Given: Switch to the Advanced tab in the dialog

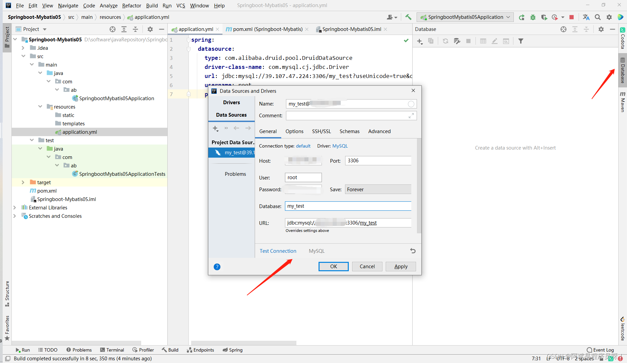Looking at the screenshot, I should point(379,131).
